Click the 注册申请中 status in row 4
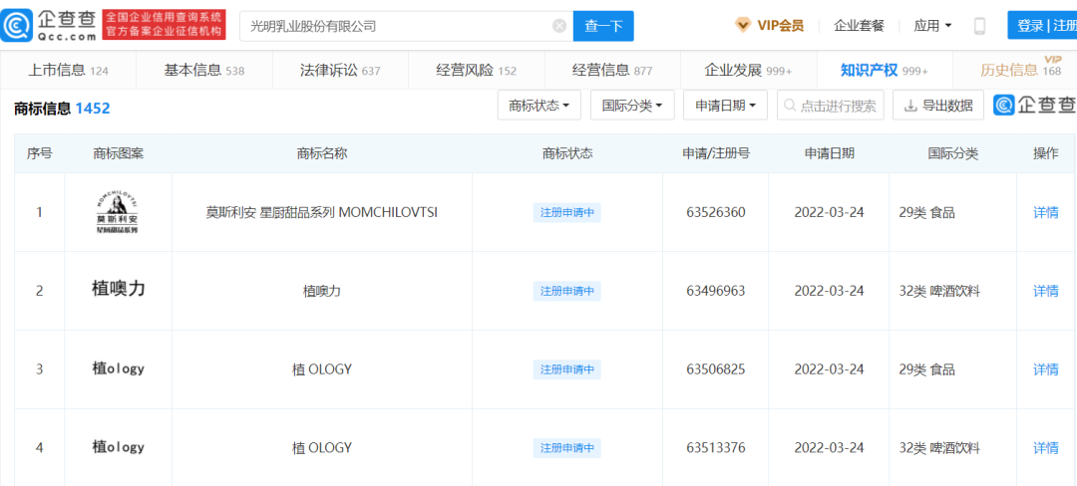The width and height of the screenshot is (1077, 486). 566,448
